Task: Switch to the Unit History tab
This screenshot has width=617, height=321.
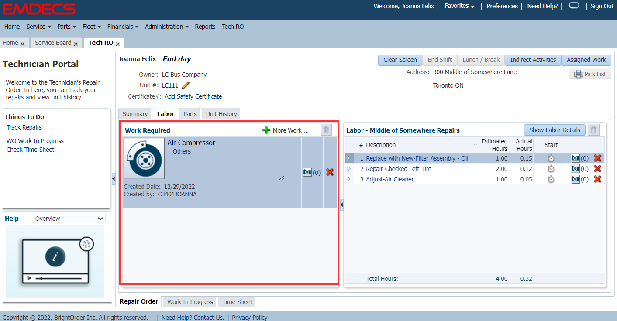Action: coord(221,114)
